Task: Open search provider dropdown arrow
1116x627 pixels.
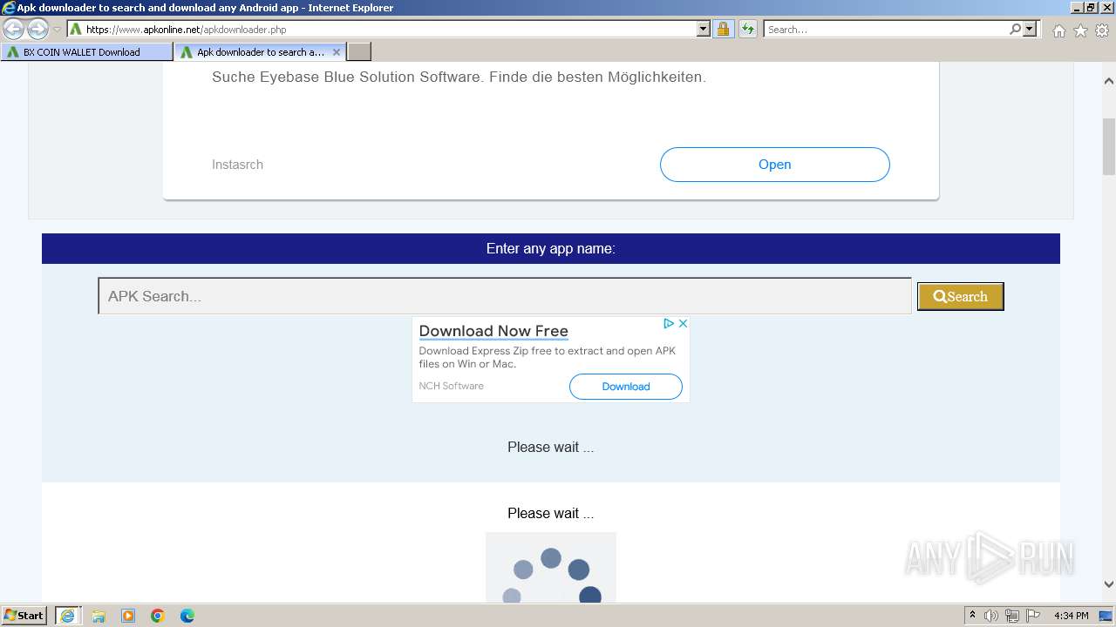Action: [1030, 30]
